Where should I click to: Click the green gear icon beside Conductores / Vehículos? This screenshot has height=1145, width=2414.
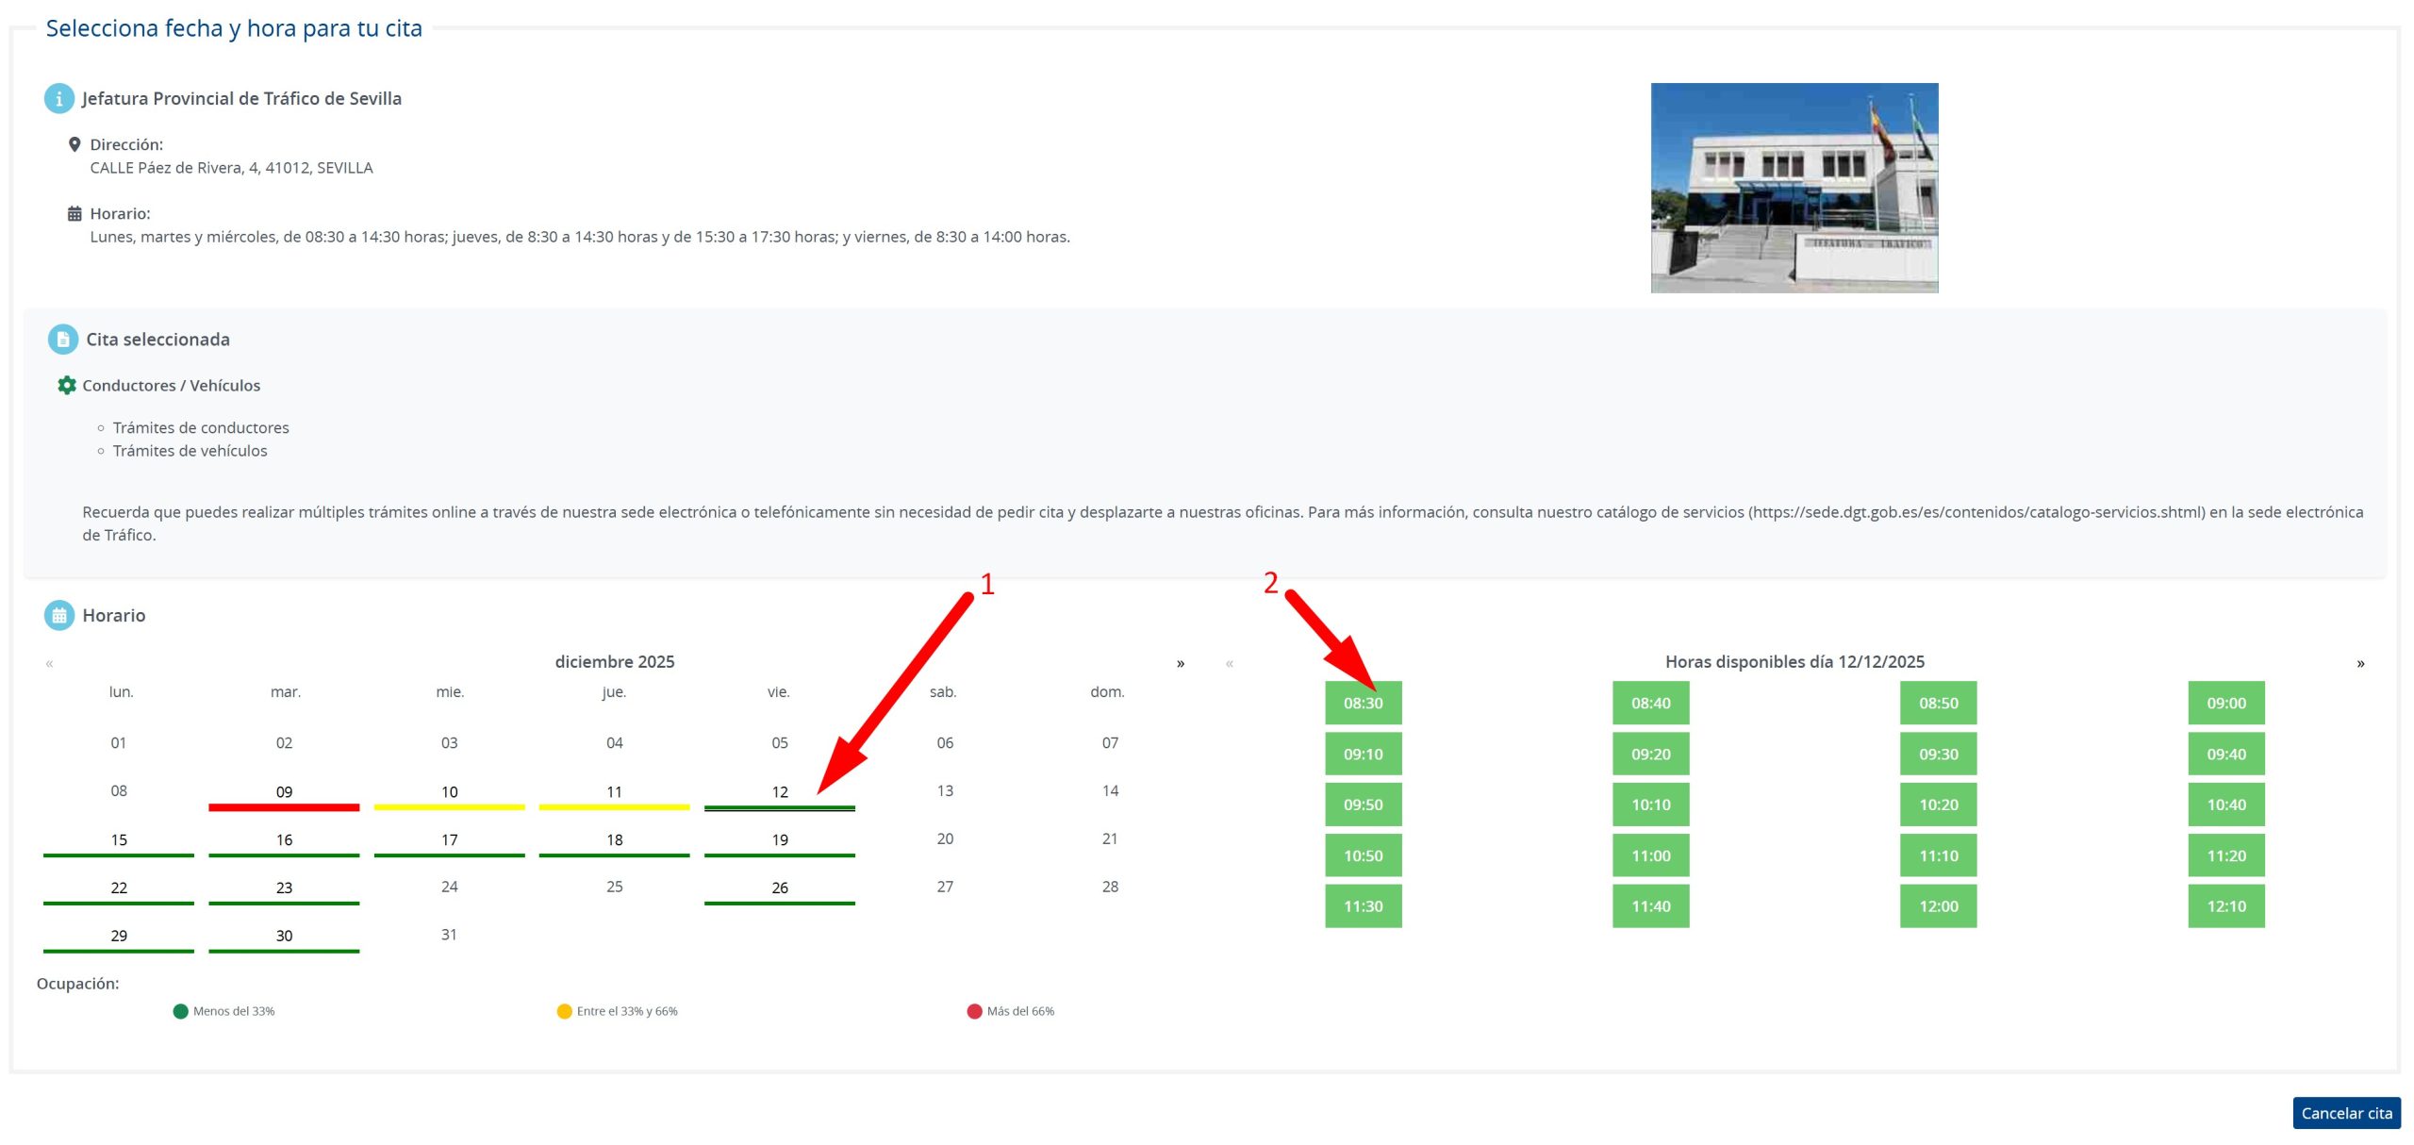pos(67,386)
